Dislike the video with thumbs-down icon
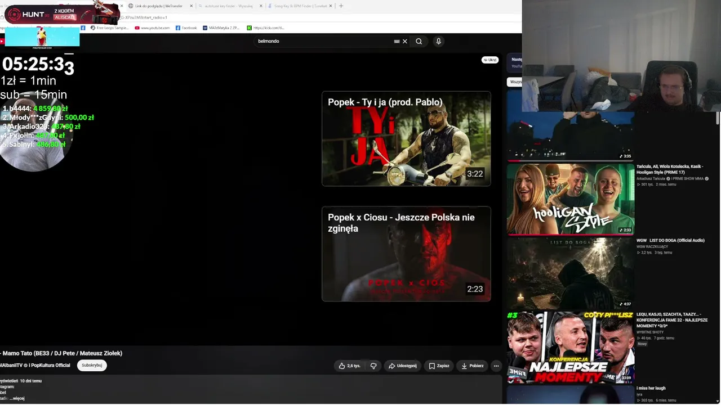The width and height of the screenshot is (721, 405). [373, 366]
